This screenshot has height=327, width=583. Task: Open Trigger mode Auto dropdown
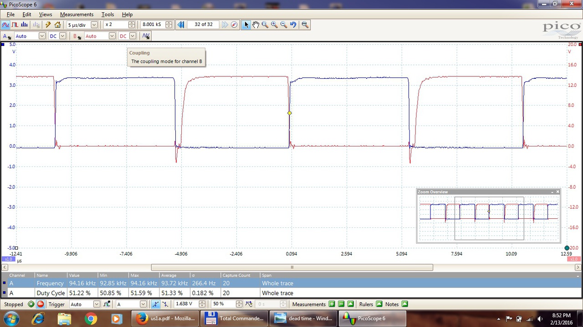[x=97, y=304]
